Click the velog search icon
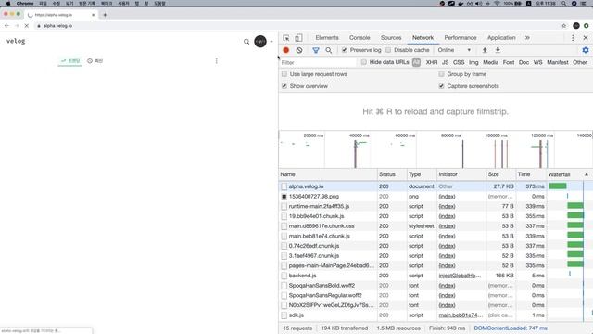Viewport: 593px width, 334px height. pos(246,41)
